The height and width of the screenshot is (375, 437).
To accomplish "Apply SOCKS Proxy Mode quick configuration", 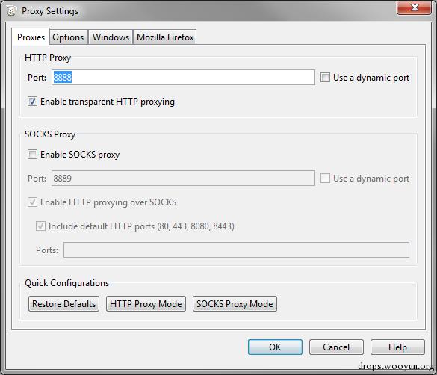I will click(x=235, y=304).
